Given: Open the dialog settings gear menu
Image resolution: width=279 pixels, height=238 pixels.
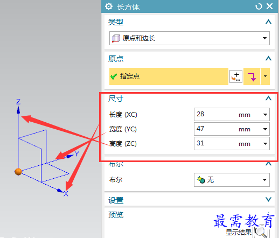Looking at the screenshot, I should (109, 6).
